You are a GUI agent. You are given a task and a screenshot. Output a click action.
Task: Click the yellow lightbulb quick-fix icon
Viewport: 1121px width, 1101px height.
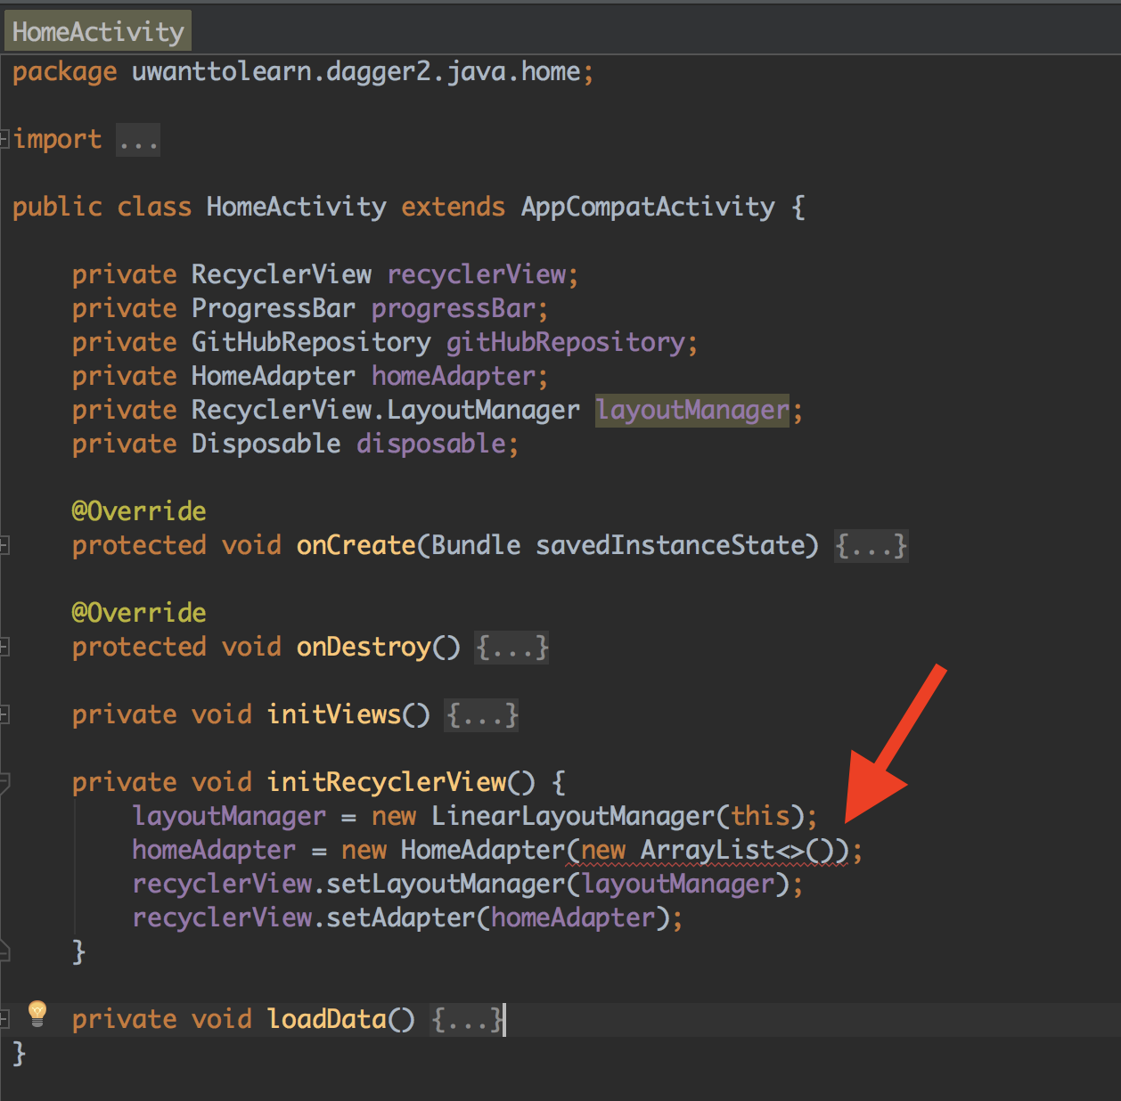tap(37, 1013)
